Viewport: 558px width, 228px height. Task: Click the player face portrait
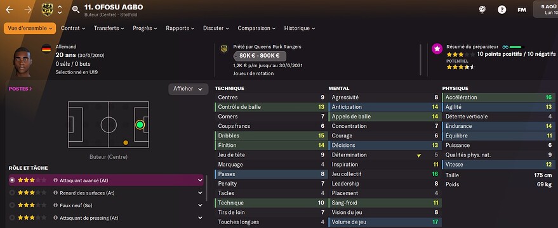[x=23, y=61]
